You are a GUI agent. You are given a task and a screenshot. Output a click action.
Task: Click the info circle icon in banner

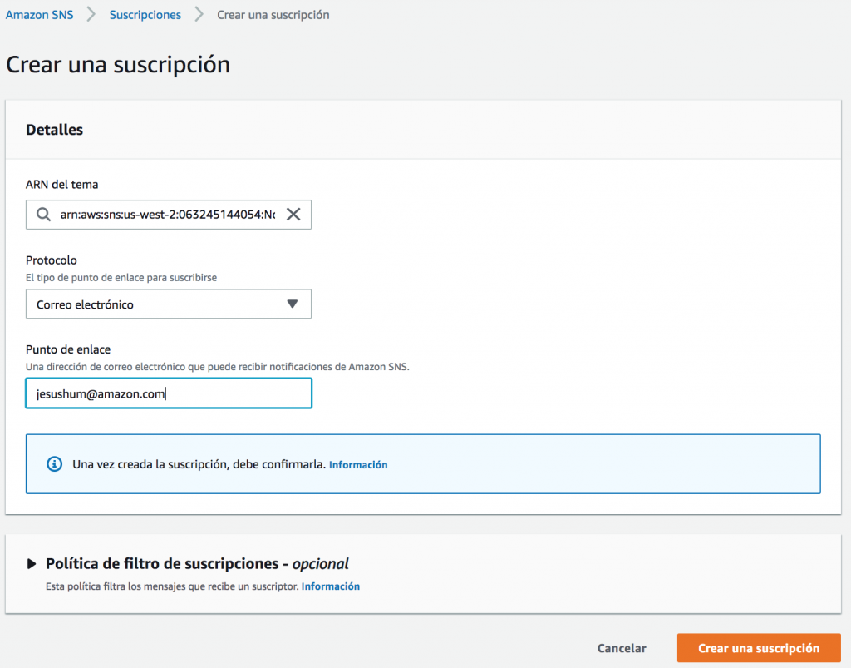click(55, 464)
